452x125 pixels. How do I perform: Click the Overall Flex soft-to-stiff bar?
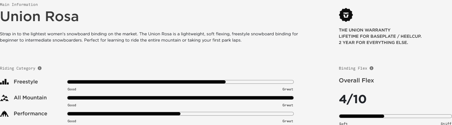click(395, 116)
